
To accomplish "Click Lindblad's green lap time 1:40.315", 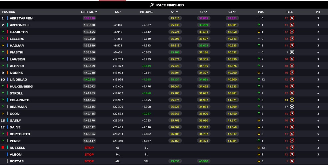I will pos(89,79).
